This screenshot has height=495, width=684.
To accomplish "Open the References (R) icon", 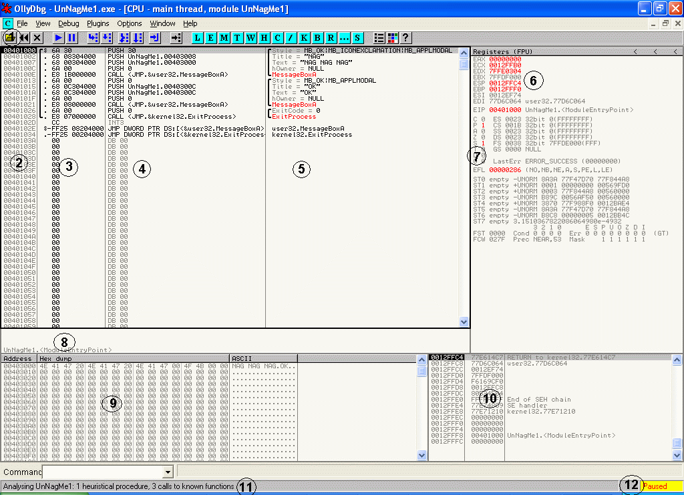I will (x=331, y=38).
